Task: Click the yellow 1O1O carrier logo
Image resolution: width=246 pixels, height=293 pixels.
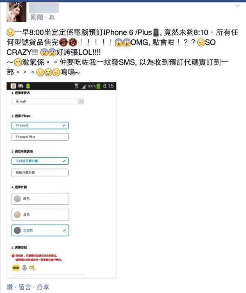Action: (x=16, y=268)
